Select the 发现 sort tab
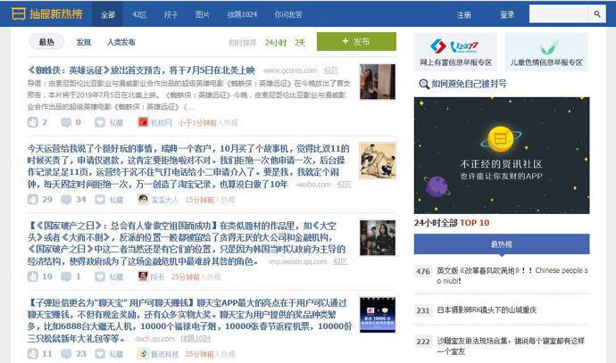 point(83,42)
